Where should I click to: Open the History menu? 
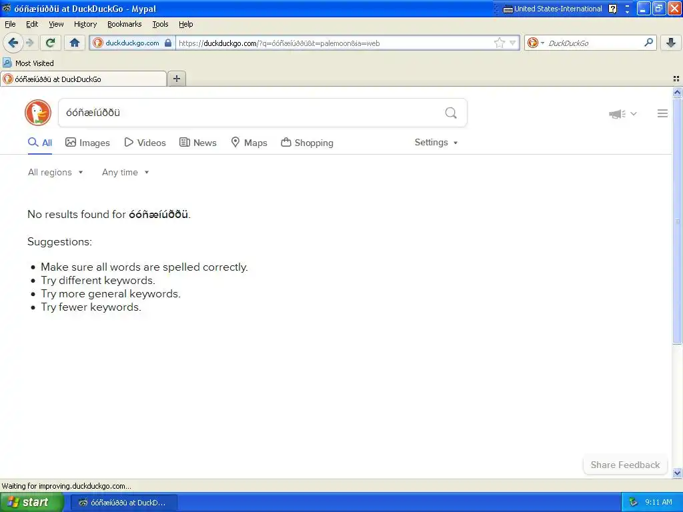[85, 24]
